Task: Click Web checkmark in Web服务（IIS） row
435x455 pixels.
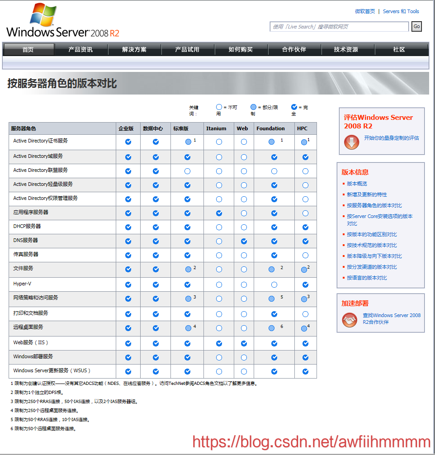Action: pyautogui.click(x=244, y=344)
